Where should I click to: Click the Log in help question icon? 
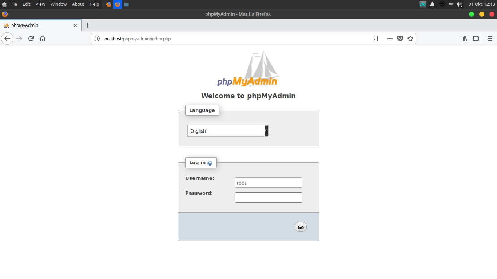point(210,163)
